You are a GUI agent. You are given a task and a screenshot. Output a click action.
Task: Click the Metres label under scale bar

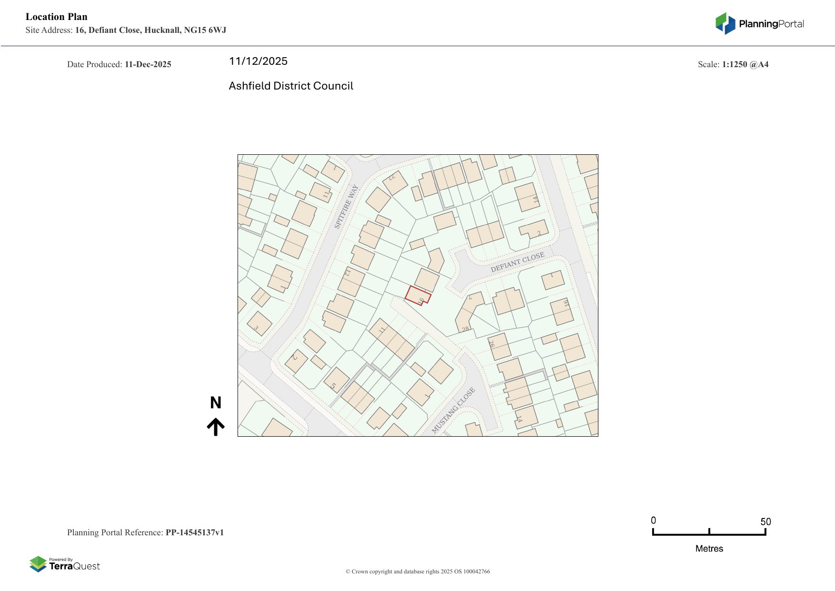709,549
